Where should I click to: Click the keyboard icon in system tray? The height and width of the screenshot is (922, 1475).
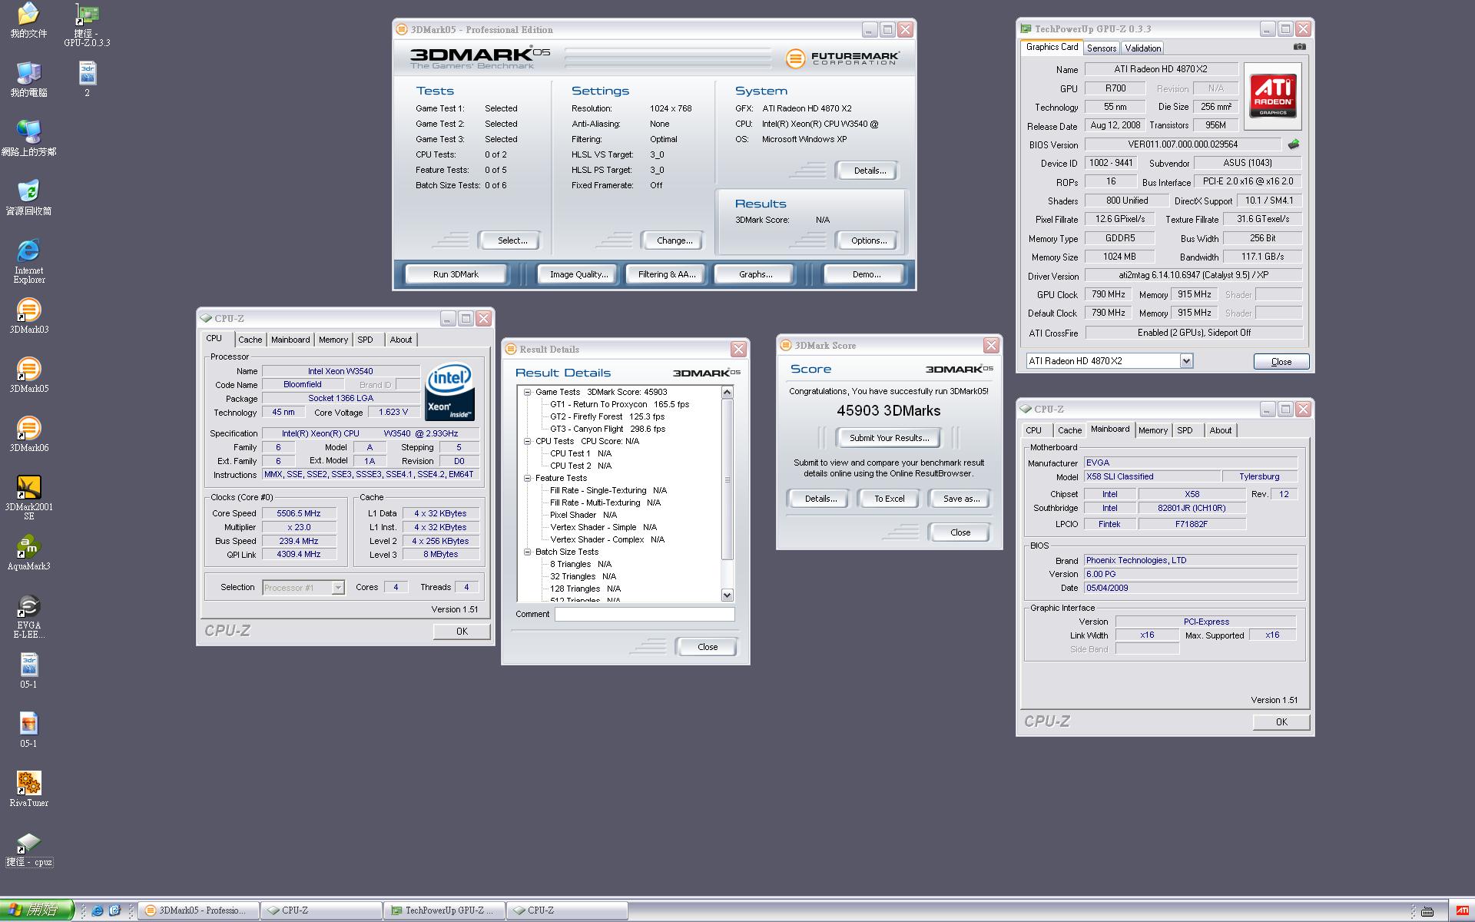pos(1427,911)
